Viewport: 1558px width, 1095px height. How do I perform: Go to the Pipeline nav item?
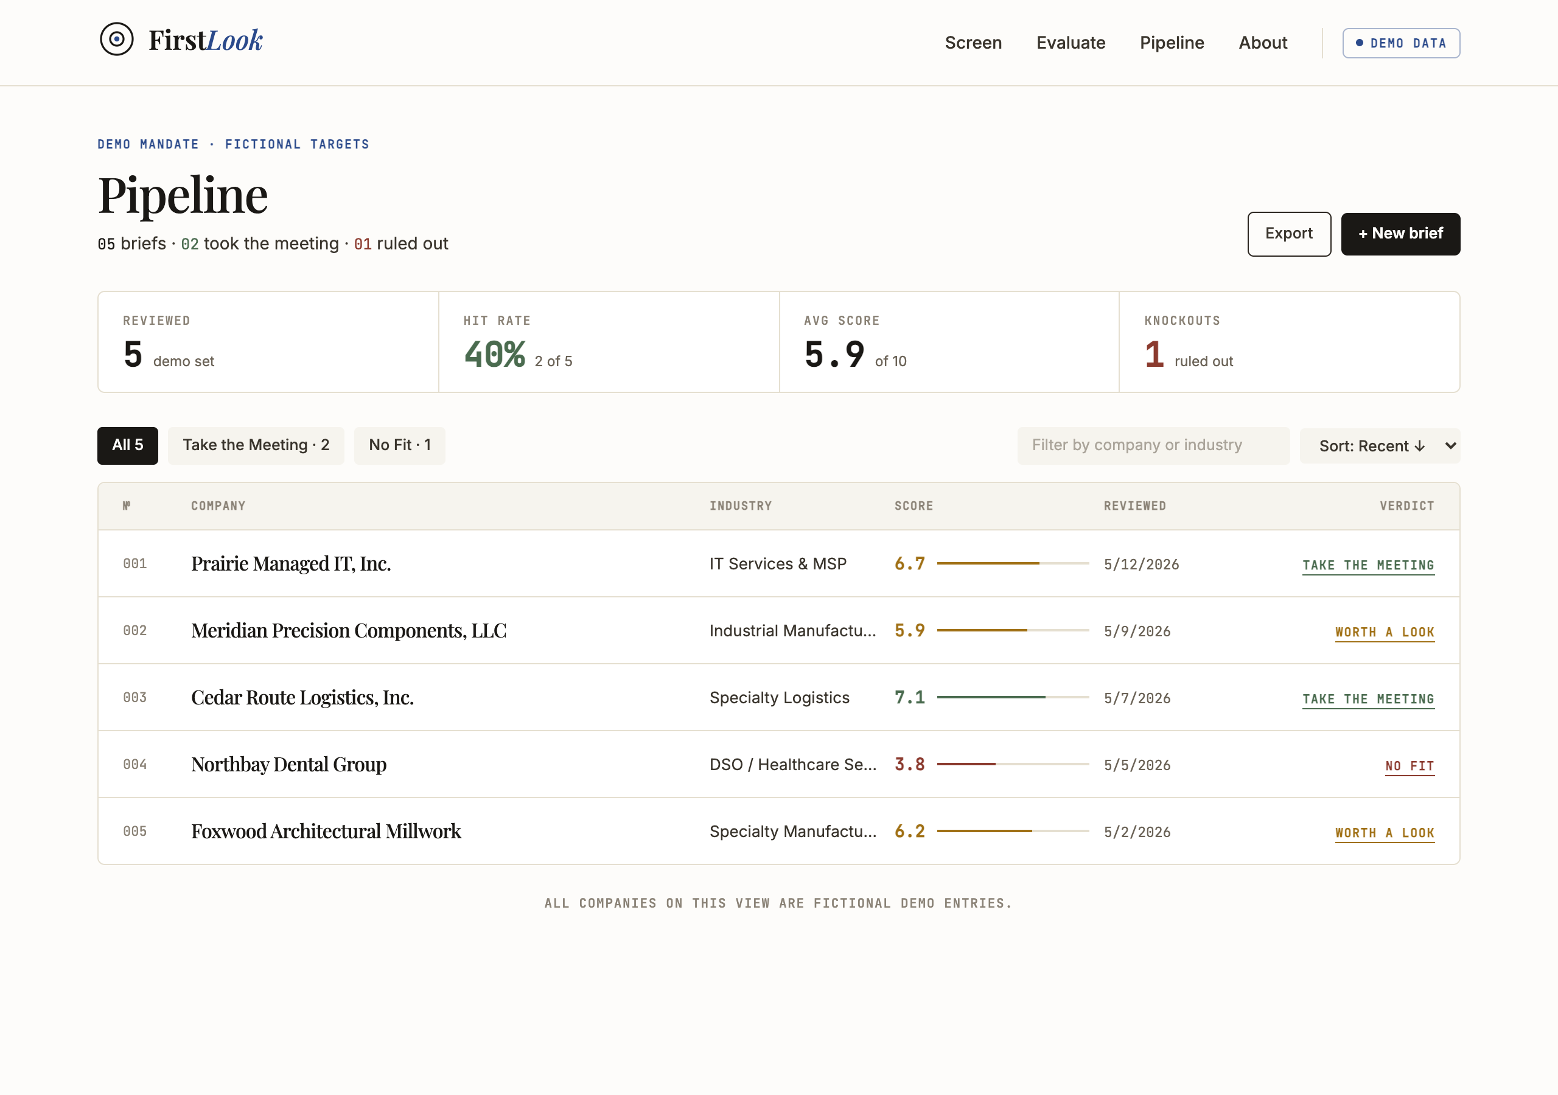(x=1172, y=43)
